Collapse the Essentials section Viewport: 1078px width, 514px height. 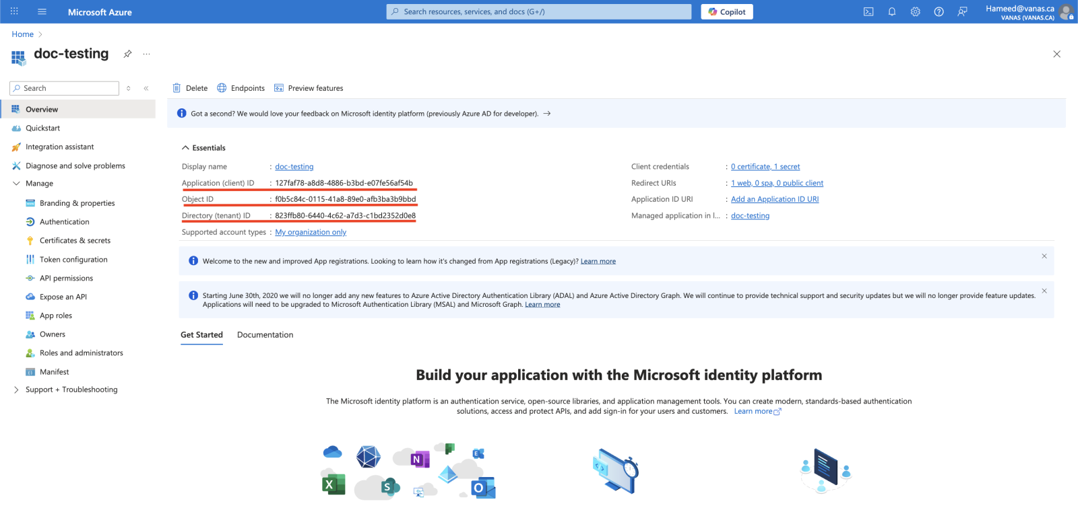pos(185,147)
